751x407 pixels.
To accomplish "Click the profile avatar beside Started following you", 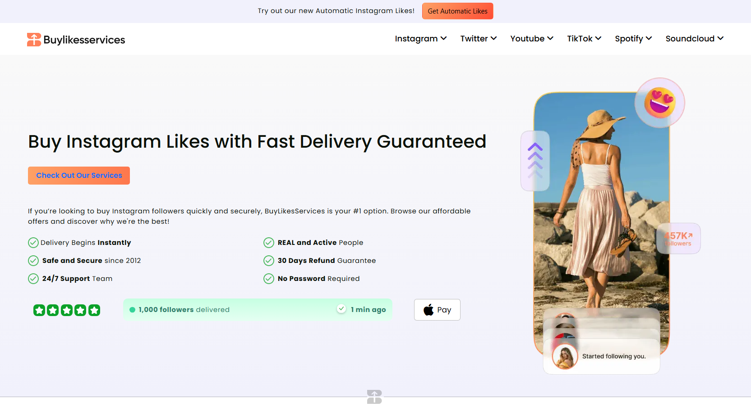I will tap(565, 356).
